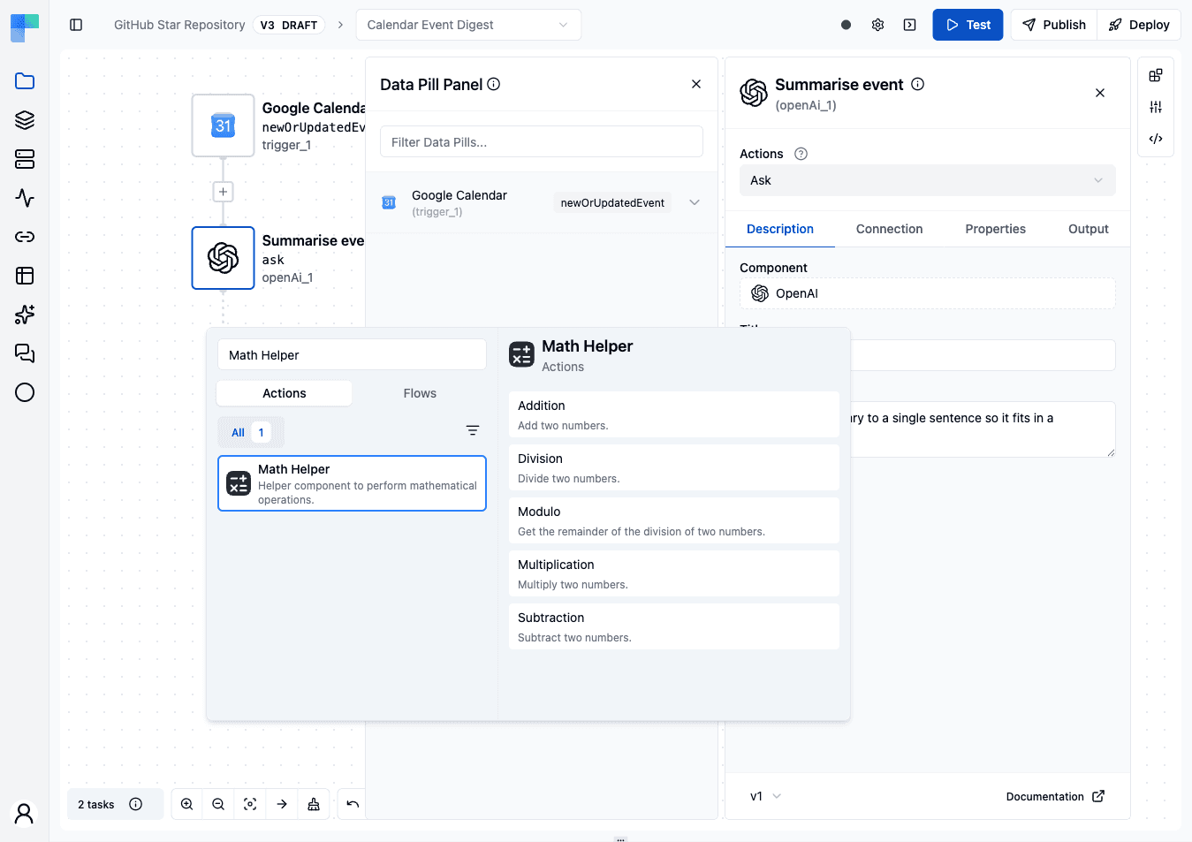This screenshot has width=1192, height=842.
Task: Switch to the Description tab
Action: pyautogui.click(x=780, y=229)
